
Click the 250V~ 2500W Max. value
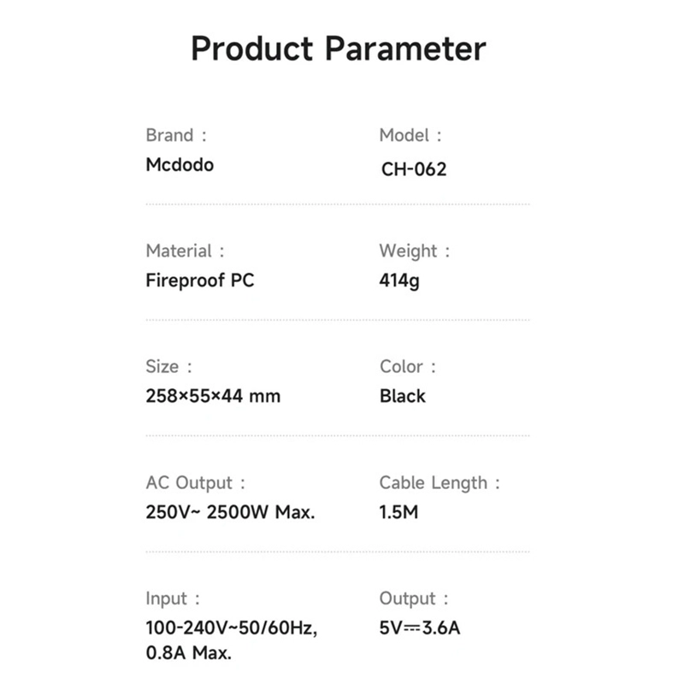[230, 512]
